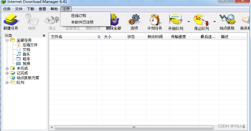Click the 开始队列 start queue icon
The image size is (251, 131).
175,20
